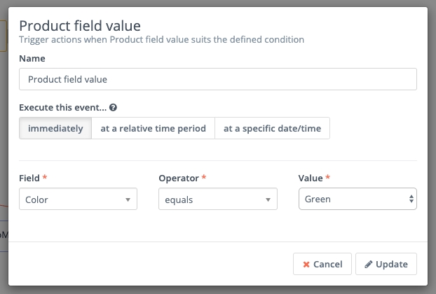The image size is (436, 294).
Task: Click the Field dropdown arrow icon
Action: click(x=128, y=199)
